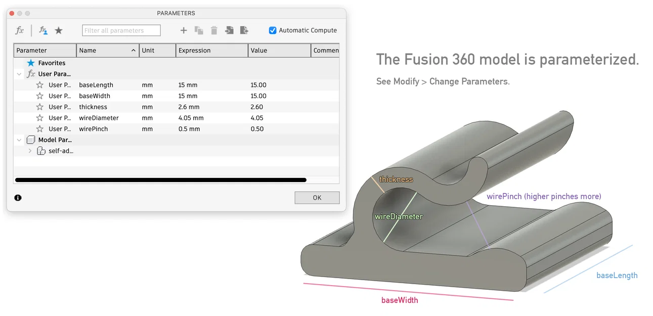
Task: Favorite the wireDiameter parameter star
Action: [x=40, y=118]
